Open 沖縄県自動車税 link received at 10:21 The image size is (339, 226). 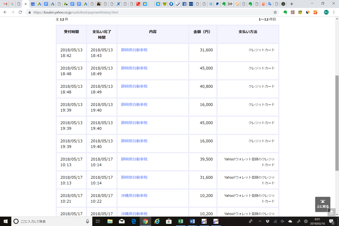point(134,195)
